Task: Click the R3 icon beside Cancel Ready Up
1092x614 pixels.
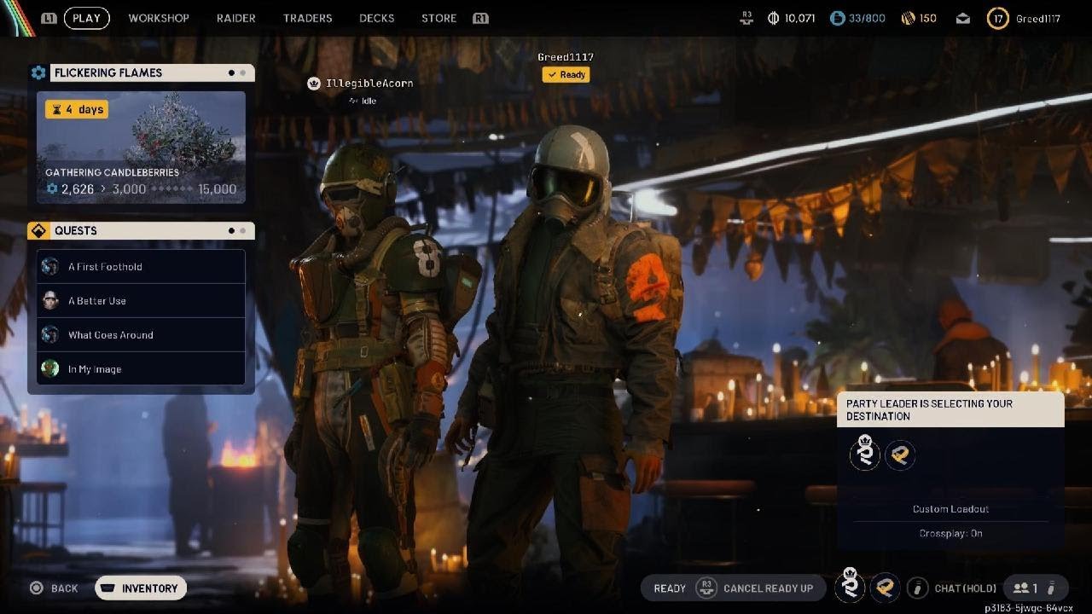Action: click(x=706, y=588)
